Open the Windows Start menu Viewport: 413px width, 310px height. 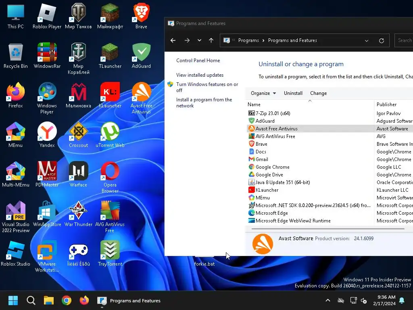[x=13, y=300]
